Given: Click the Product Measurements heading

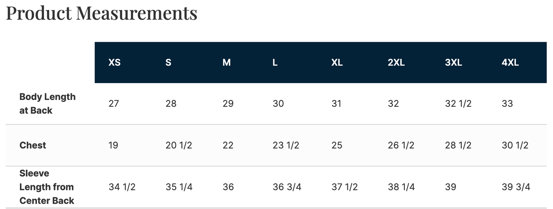Looking at the screenshot, I should pyautogui.click(x=101, y=13).
